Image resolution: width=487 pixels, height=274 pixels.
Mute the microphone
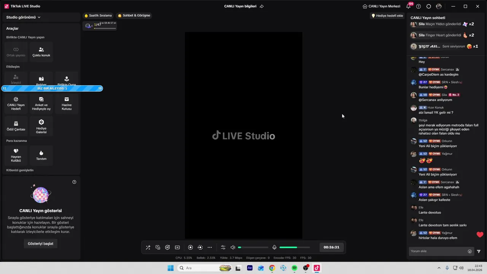pos(274,247)
